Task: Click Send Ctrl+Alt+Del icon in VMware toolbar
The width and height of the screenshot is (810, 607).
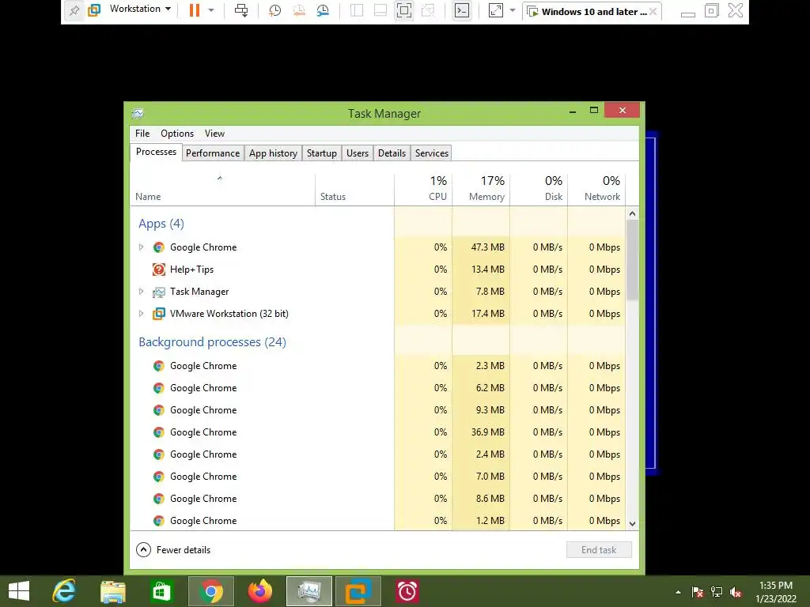Action: 241,10
